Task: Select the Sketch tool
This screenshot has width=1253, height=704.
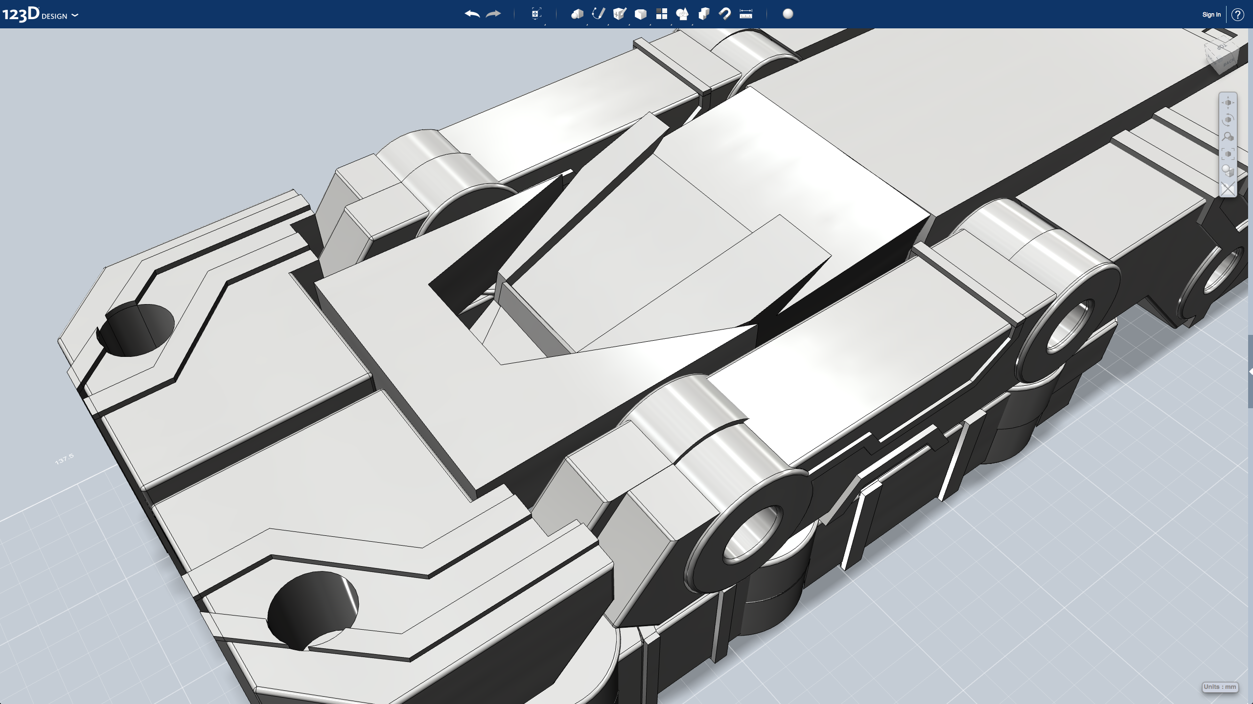Action: click(598, 14)
